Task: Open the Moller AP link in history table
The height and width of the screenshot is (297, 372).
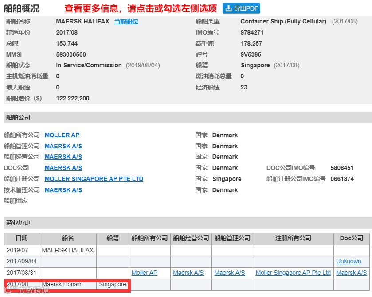Action: [145, 273]
